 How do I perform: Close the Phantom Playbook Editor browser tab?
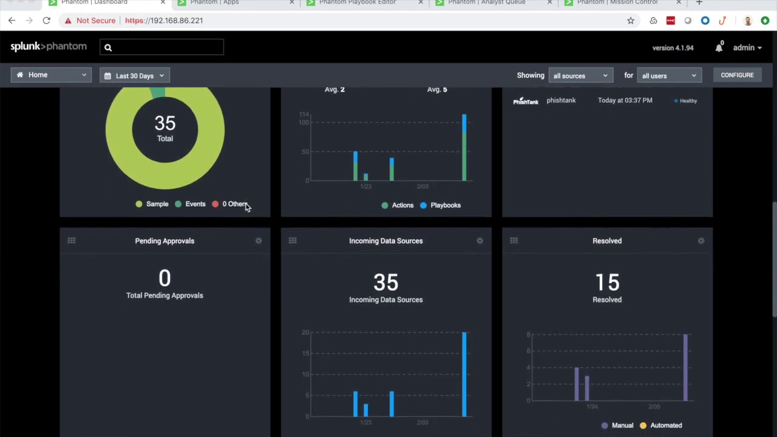[x=421, y=2]
